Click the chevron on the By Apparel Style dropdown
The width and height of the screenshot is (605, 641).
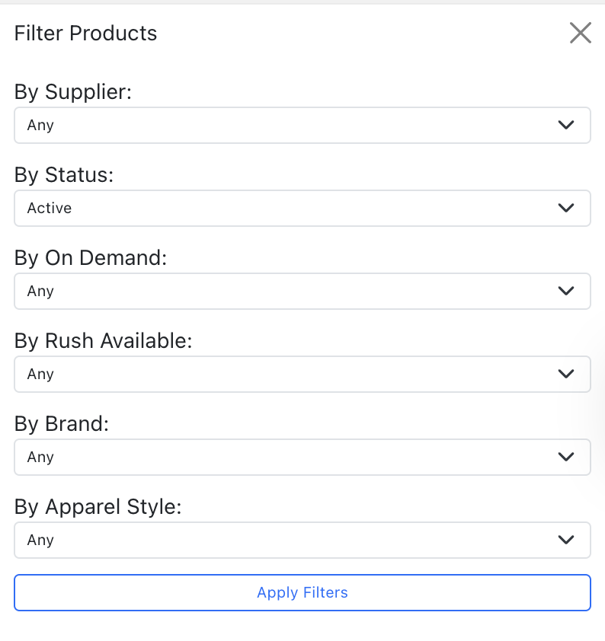point(566,540)
